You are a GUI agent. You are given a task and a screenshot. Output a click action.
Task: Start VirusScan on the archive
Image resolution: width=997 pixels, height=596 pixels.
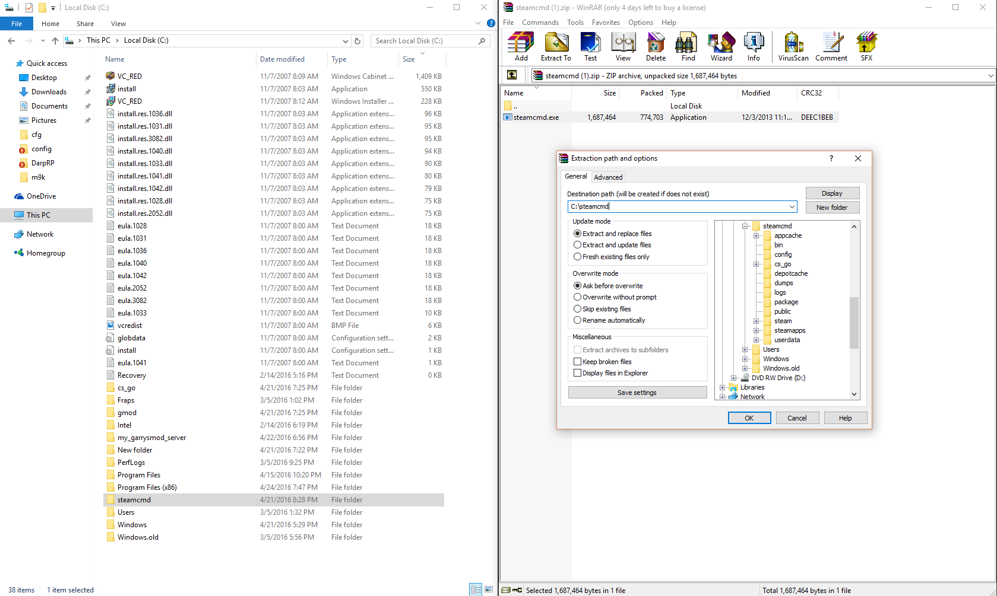pos(793,47)
